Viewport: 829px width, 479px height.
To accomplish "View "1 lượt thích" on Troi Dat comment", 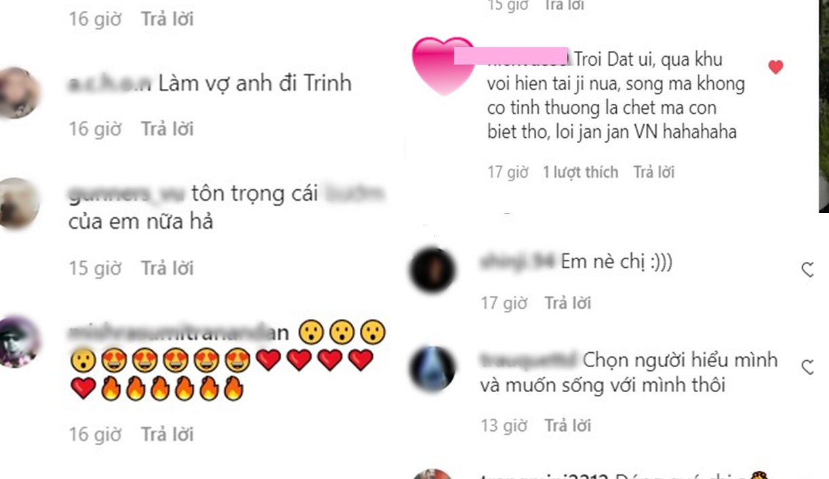I will tap(580, 172).
